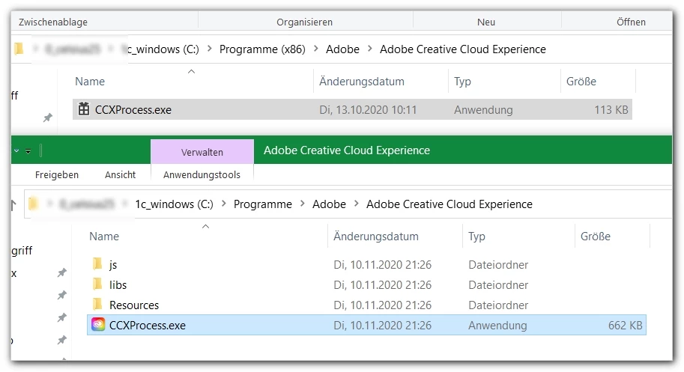Click the Resources folder icon

click(x=97, y=305)
